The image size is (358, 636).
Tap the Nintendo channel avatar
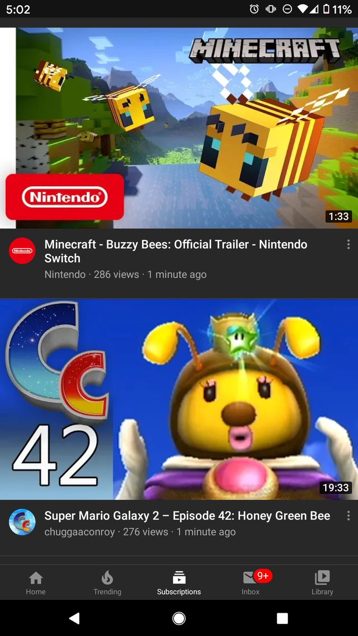(x=22, y=251)
